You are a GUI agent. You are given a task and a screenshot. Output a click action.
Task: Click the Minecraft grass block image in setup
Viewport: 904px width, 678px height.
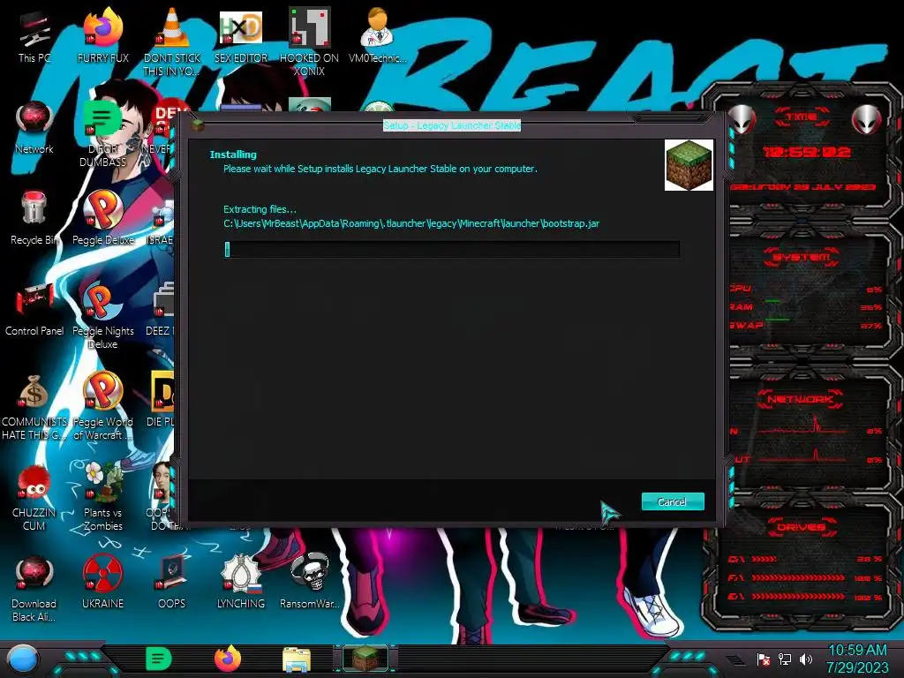coord(689,165)
